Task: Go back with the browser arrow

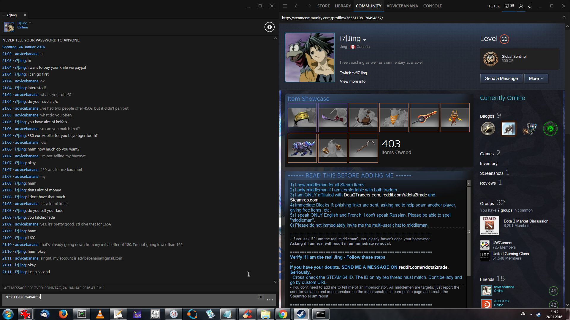Action: coord(297,6)
